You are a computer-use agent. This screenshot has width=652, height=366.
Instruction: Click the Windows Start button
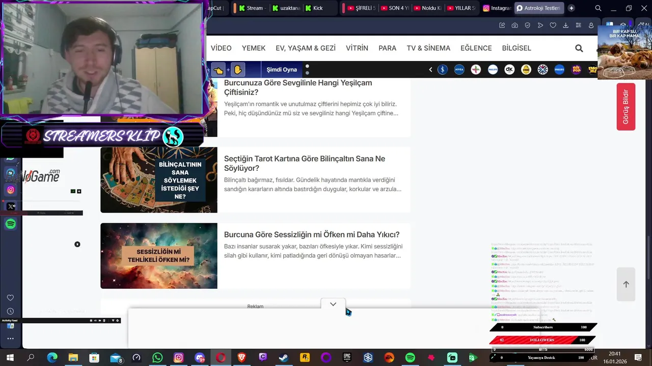coord(10,358)
